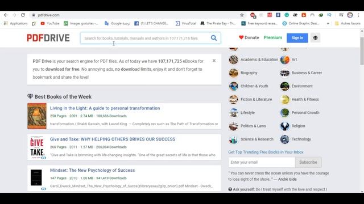Bookmark this page with the star icon
Screen dimensions: 364x204
pos(242,15)
